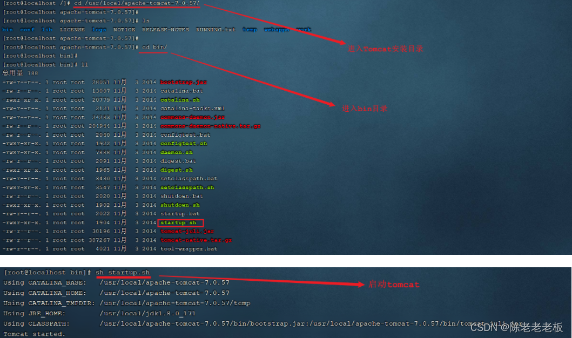Image resolution: width=572 pixels, height=338 pixels.
Task: Click the tool-wrapper.bat file name
Action: click(x=189, y=249)
